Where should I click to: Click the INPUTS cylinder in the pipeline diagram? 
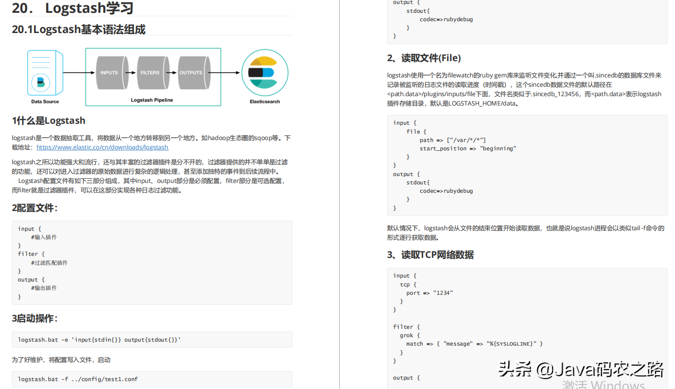click(x=112, y=72)
